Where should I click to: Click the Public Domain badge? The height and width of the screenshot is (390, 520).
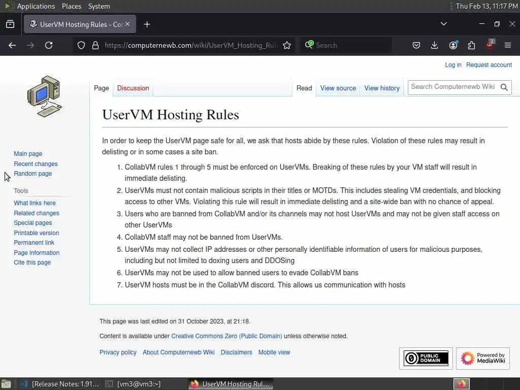[426, 359]
